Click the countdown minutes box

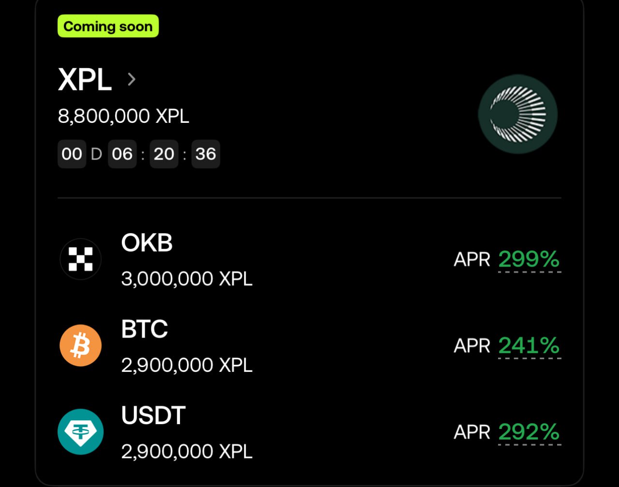[164, 154]
